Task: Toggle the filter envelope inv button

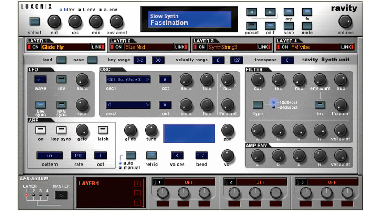Action: click(320, 105)
